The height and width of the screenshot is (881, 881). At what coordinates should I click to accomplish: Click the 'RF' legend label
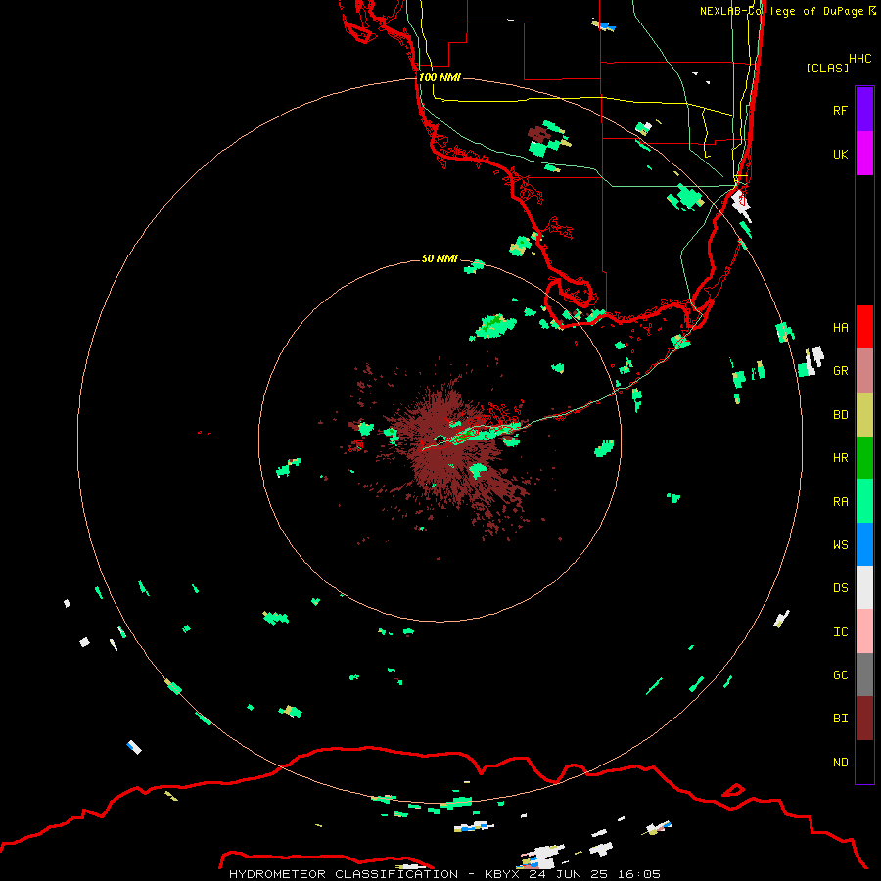coord(840,110)
